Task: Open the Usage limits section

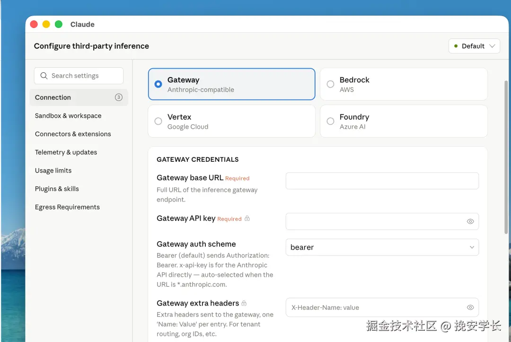Action: point(53,170)
